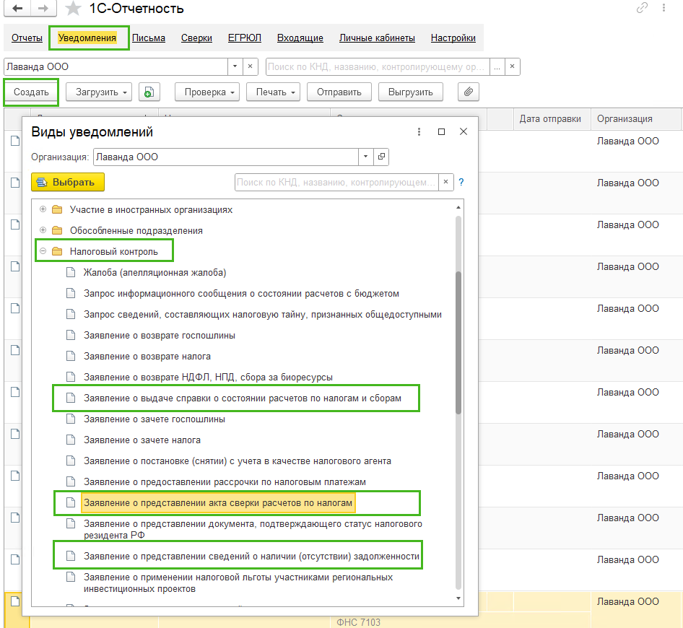Click the Отправить button
Viewport: 683px width, 628px height.
tap(339, 92)
